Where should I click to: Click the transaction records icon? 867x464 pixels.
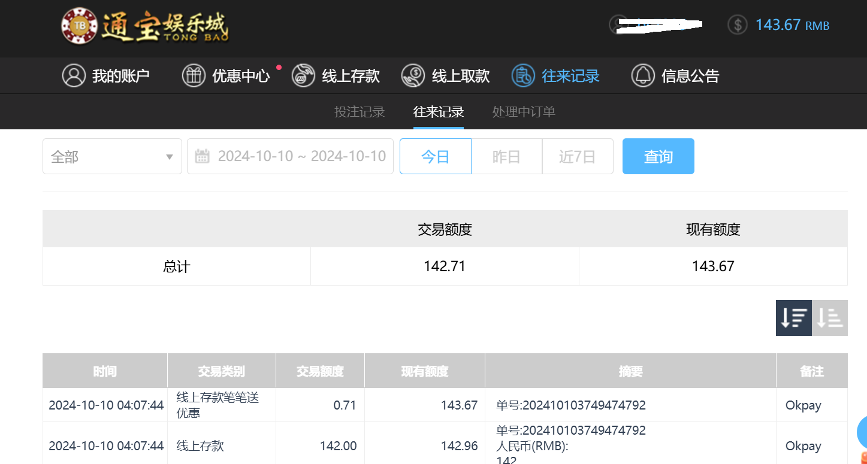click(522, 76)
